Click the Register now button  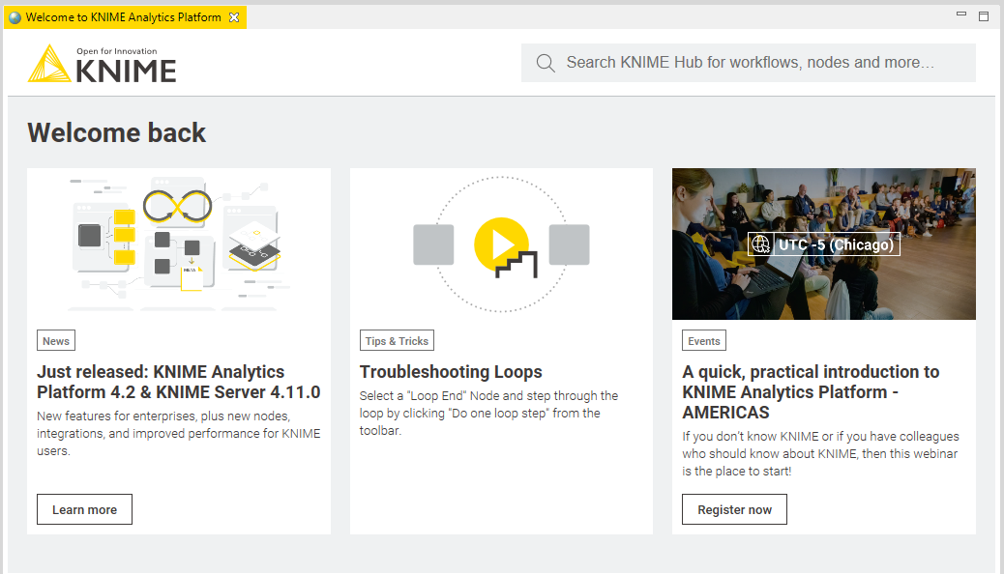point(734,509)
